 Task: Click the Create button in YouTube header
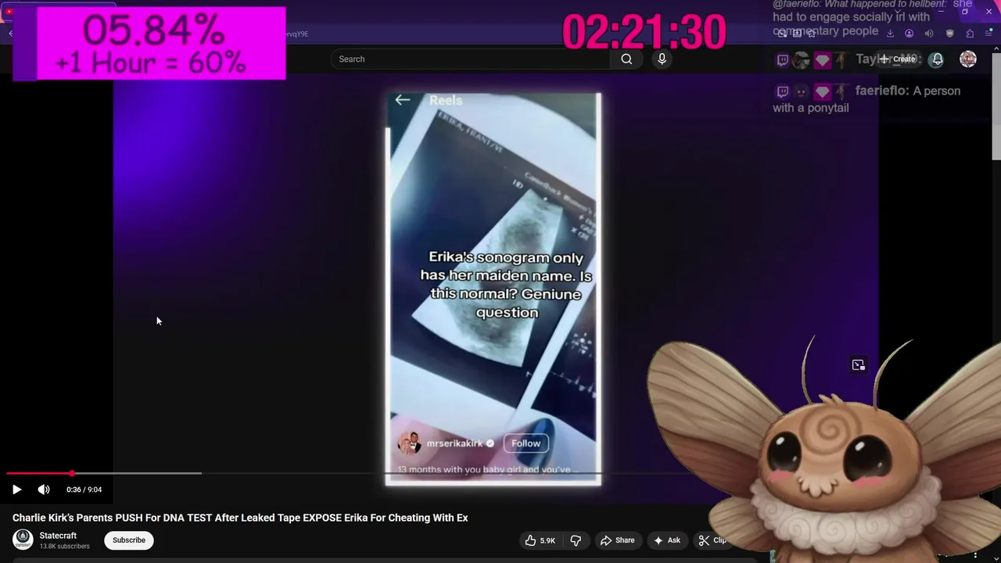click(x=897, y=59)
